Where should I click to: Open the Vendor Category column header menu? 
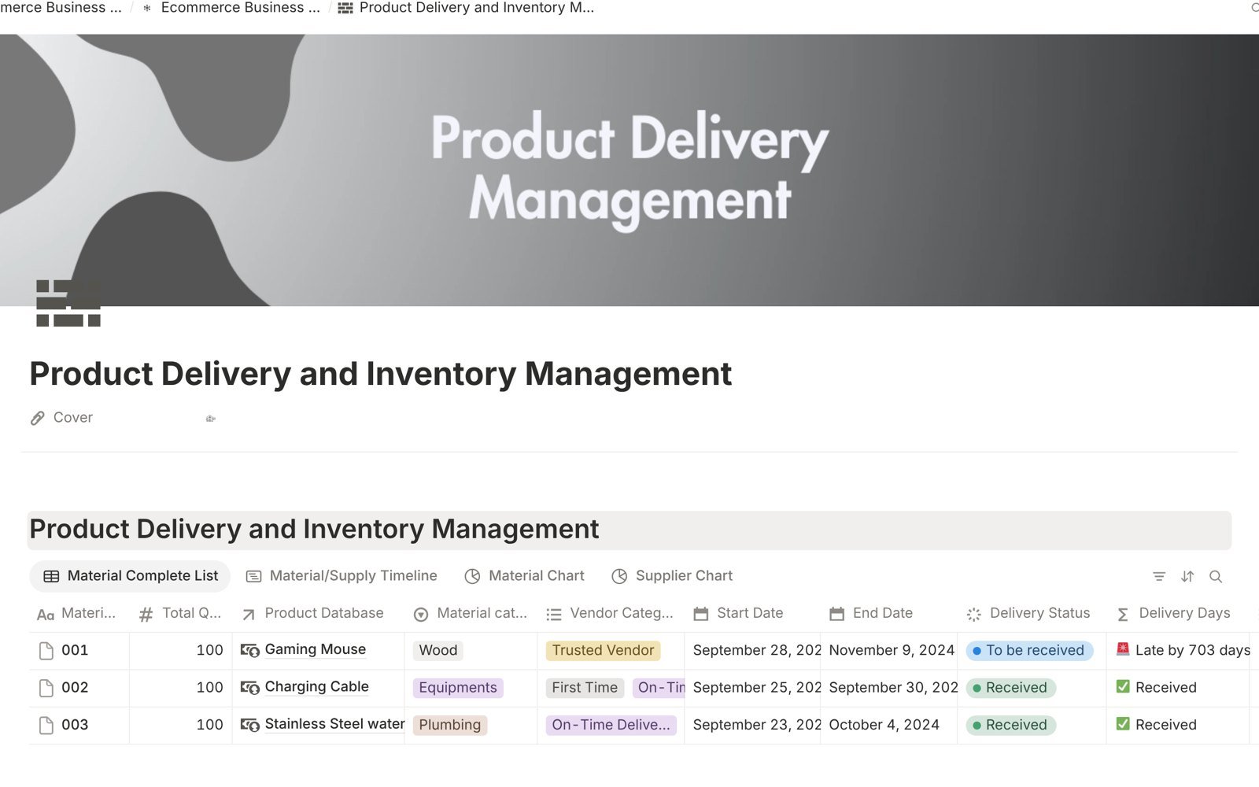(x=611, y=613)
